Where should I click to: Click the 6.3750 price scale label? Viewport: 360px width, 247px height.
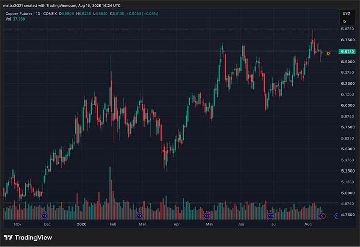tap(348, 72)
